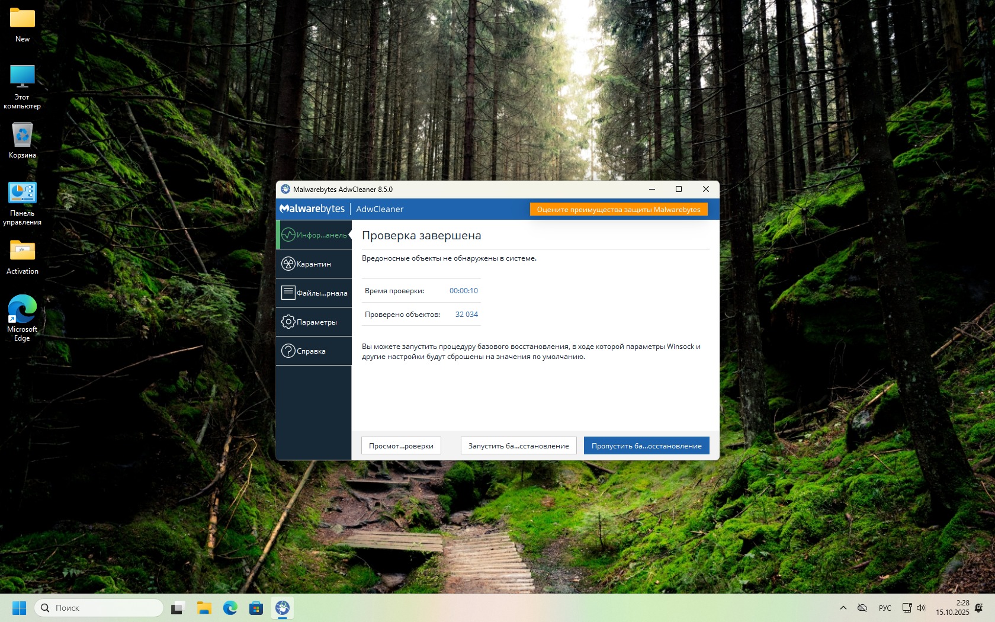Click the РУС language indicator
The height and width of the screenshot is (622, 995).
(885, 608)
